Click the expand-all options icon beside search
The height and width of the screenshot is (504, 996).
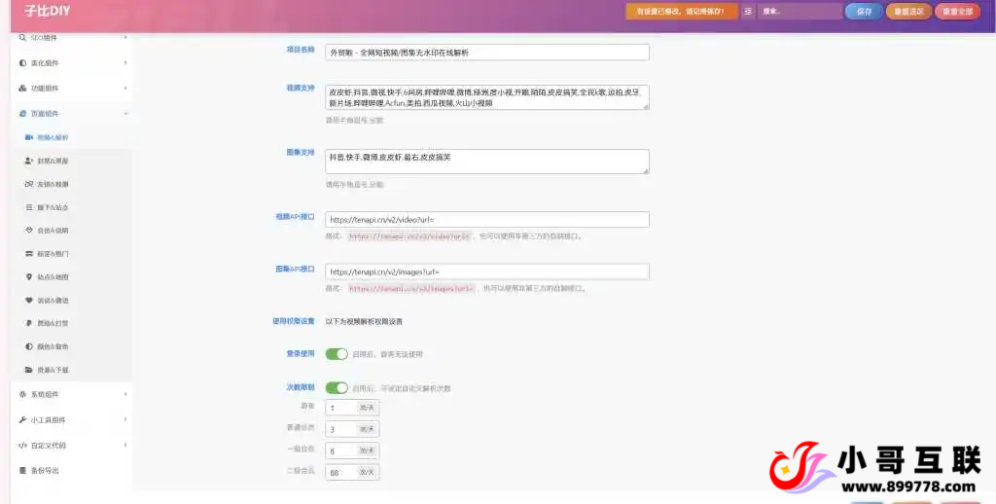click(x=748, y=12)
